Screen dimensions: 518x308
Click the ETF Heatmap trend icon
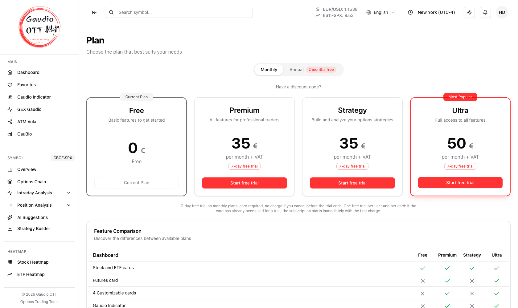click(10, 274)
